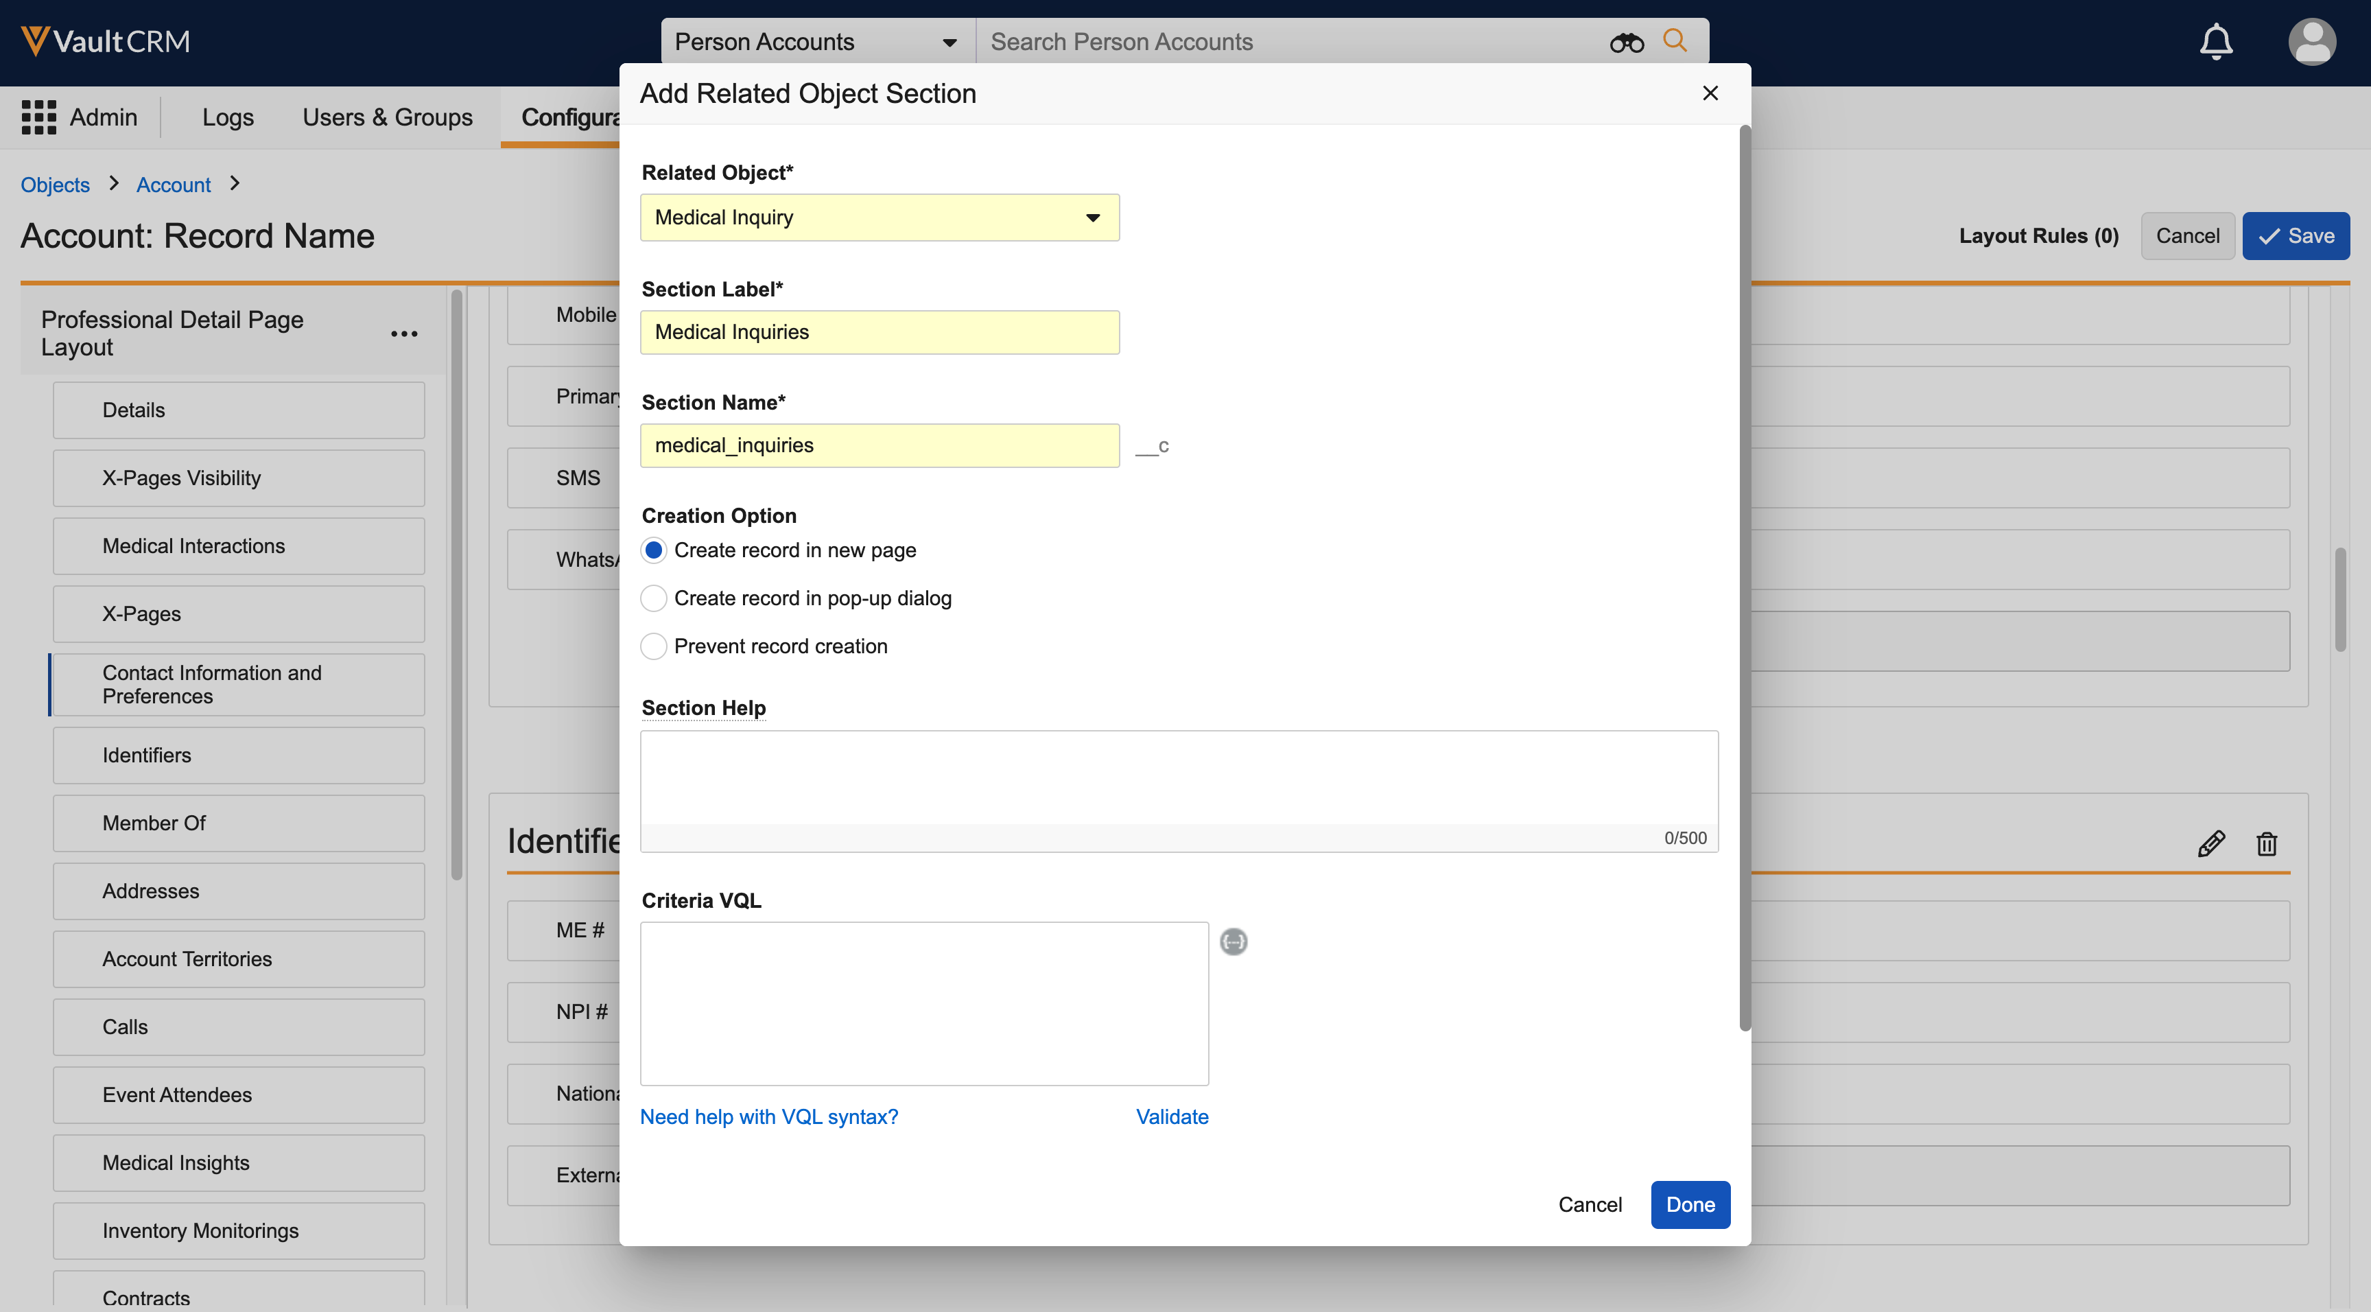Viewport: 2371px width, 1312px height.
Task: Open the Logs tab
Action: [227, 117]
